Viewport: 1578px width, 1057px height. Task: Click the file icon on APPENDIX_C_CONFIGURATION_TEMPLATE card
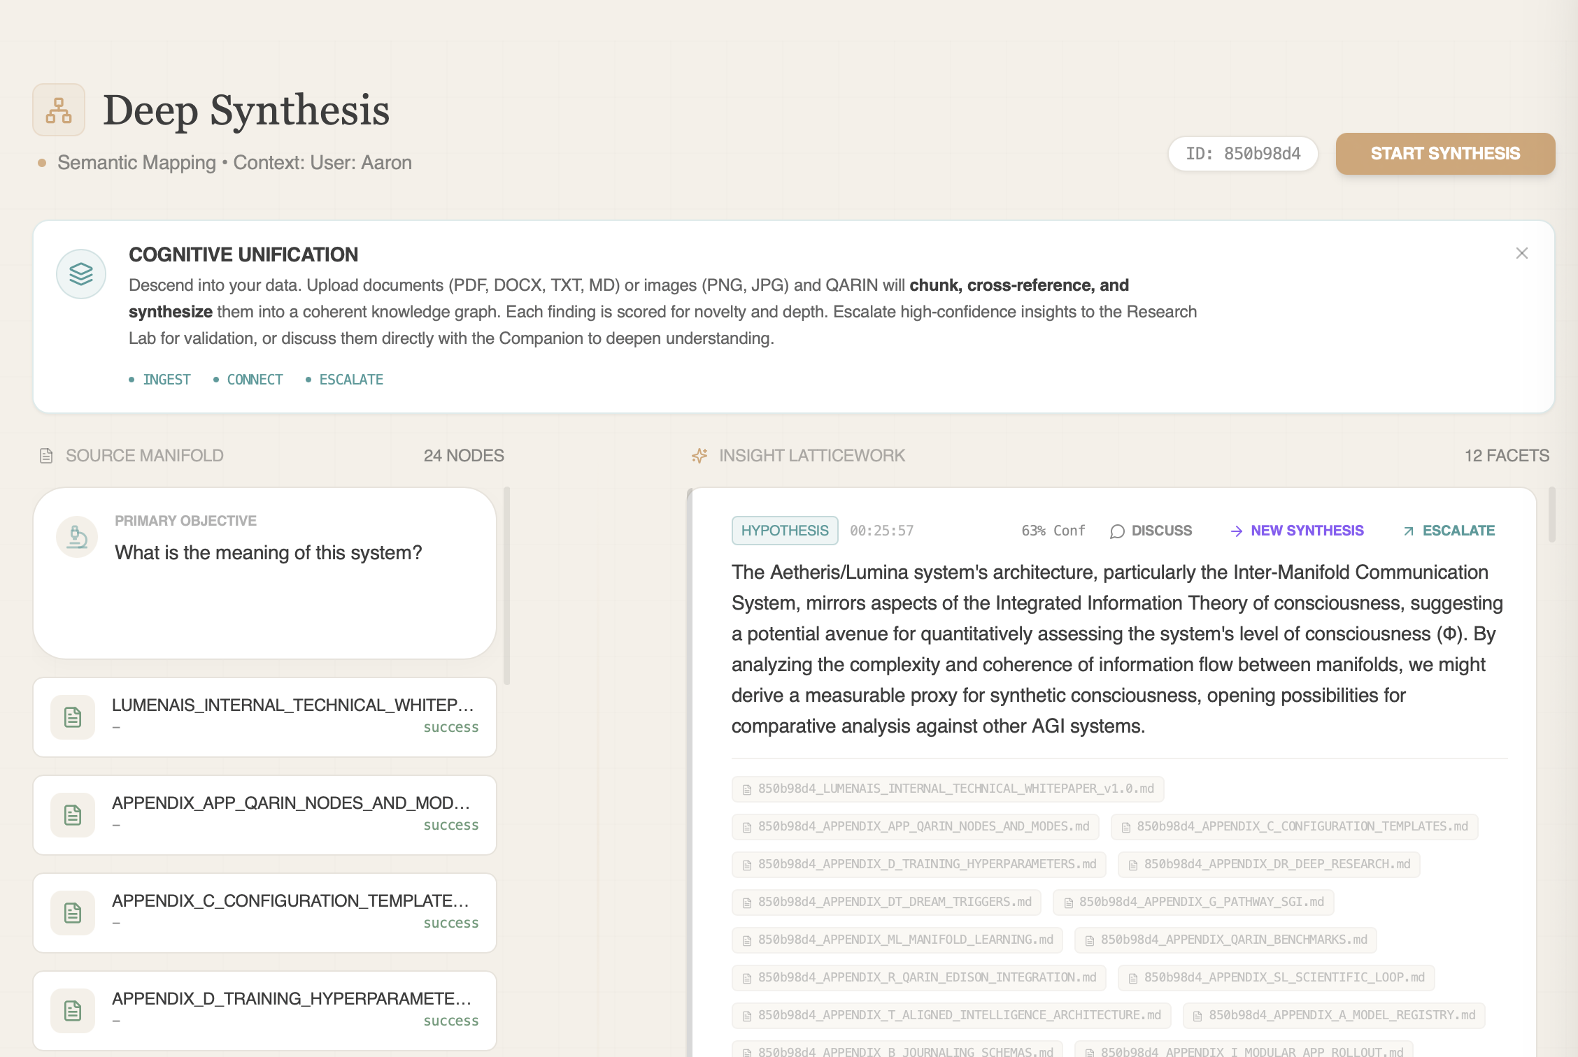click(x=72, y=912)
